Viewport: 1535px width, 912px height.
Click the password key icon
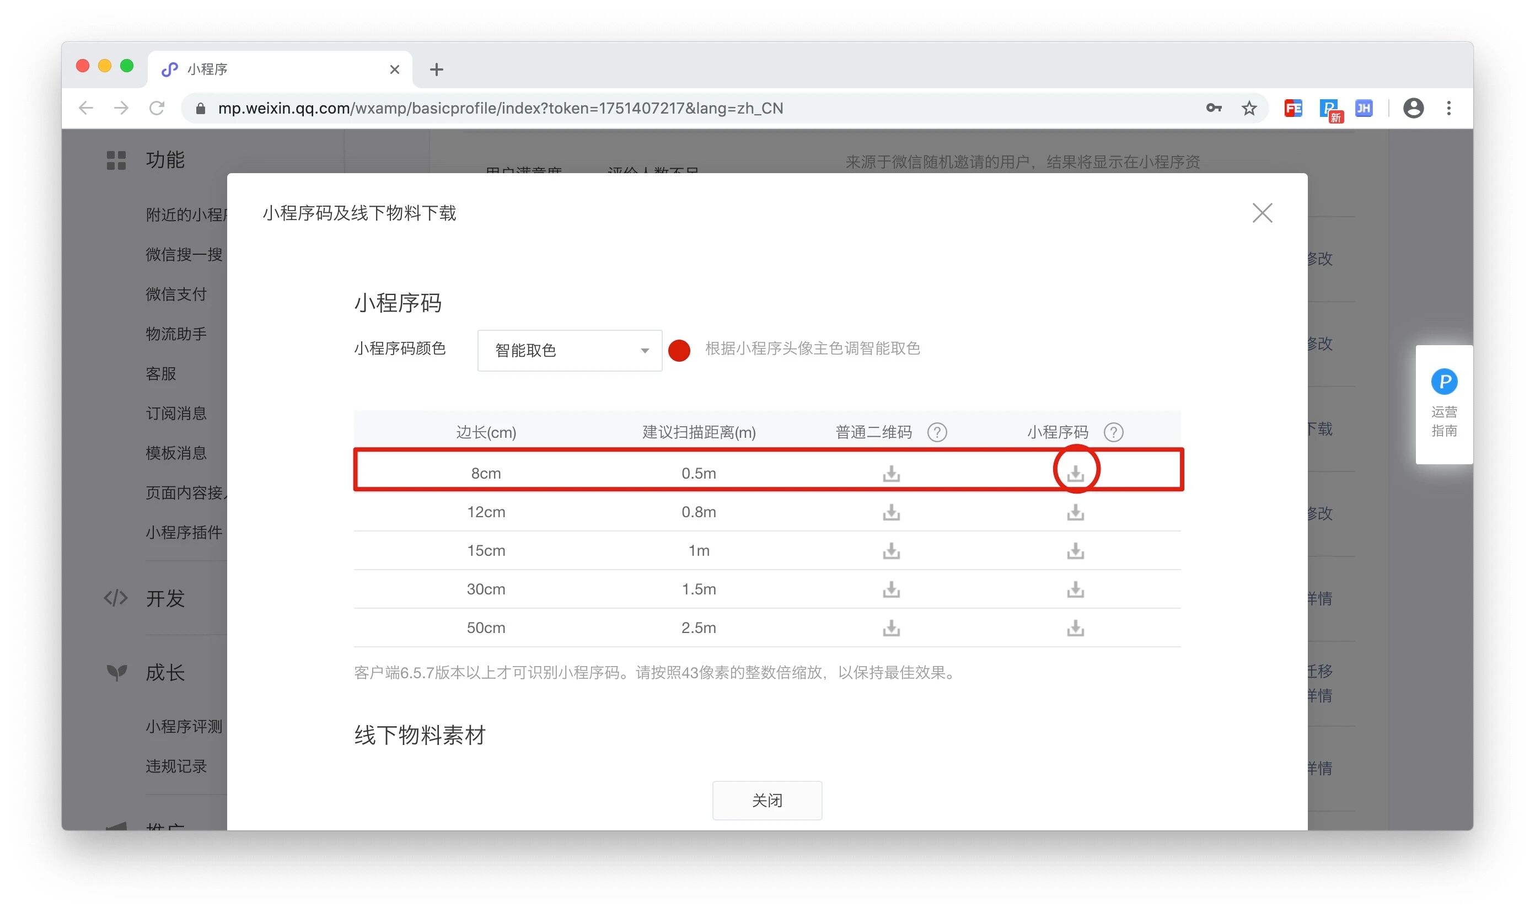[1213, 108]
